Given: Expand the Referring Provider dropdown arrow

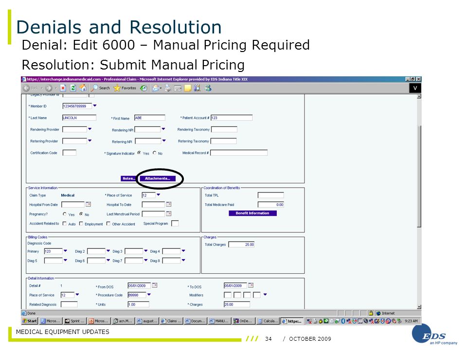Looking at the screenshot, I should click(90, 141).
